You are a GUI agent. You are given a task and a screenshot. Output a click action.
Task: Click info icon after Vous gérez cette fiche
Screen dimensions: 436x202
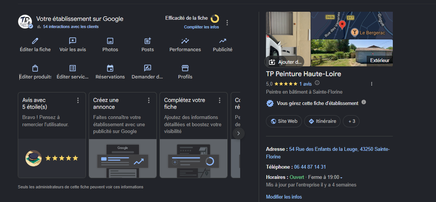(364, 102)
